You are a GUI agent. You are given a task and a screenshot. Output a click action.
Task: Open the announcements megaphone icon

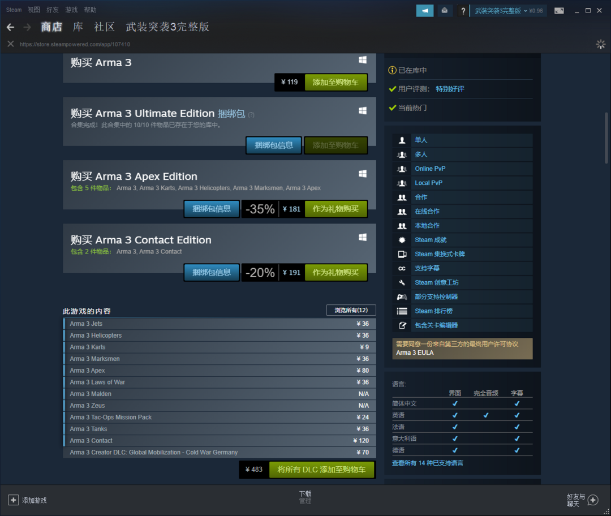tap(425, 11)
